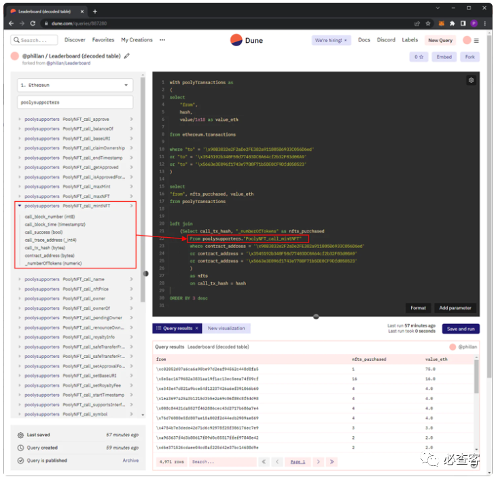Click Add parameter
The width and height of the screenshot is (496, 481).
455,308
